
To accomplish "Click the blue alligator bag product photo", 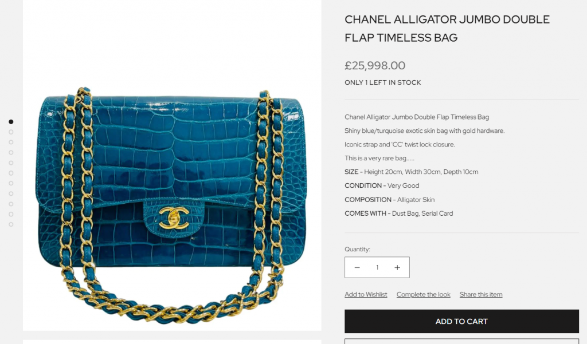I will click(x=172, y=165).
